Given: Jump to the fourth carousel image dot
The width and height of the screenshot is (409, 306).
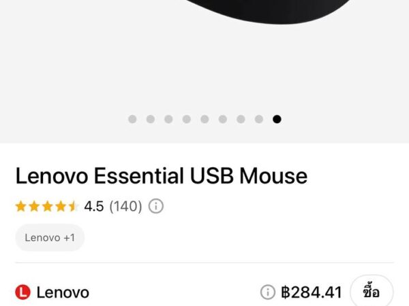Looking at the screenshot, I should point(187,119).
